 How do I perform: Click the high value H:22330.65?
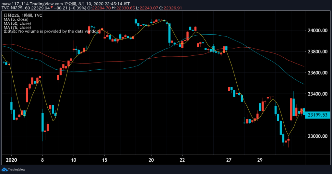124,8
